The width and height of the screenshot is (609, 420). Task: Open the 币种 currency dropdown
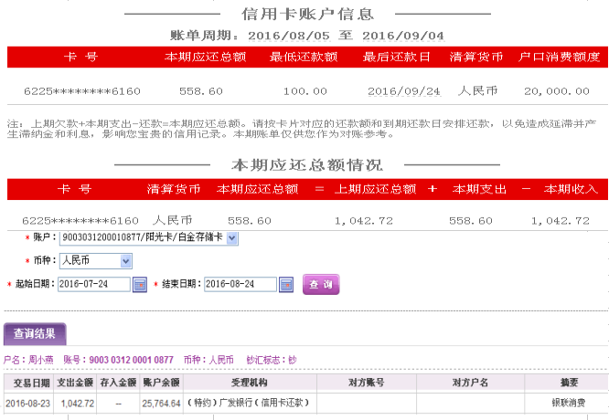pos(126,261)
